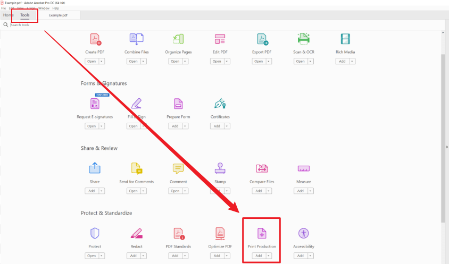This screenshot has height=264, width=449.
Task: Click the Accessibility figure icon
Action: coord(304,233)
